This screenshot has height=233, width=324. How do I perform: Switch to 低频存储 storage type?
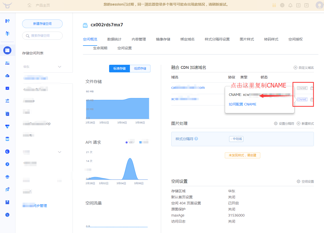[140, 69]
